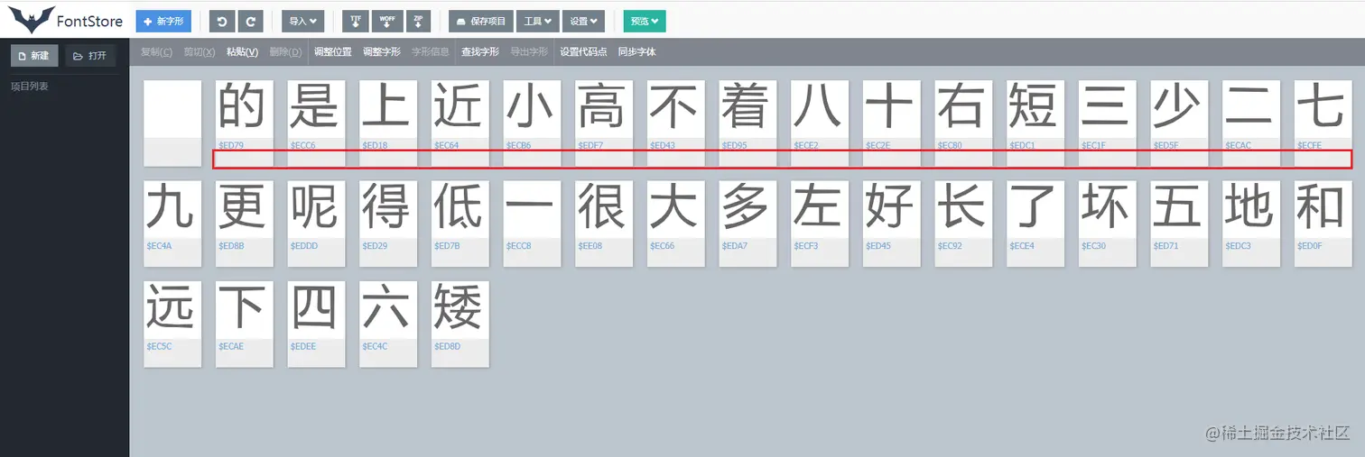Image resolution: width=1365 pixels, height=457 pixels.
Task: Select the 右 glyph card
Action: tap(964, 123)
